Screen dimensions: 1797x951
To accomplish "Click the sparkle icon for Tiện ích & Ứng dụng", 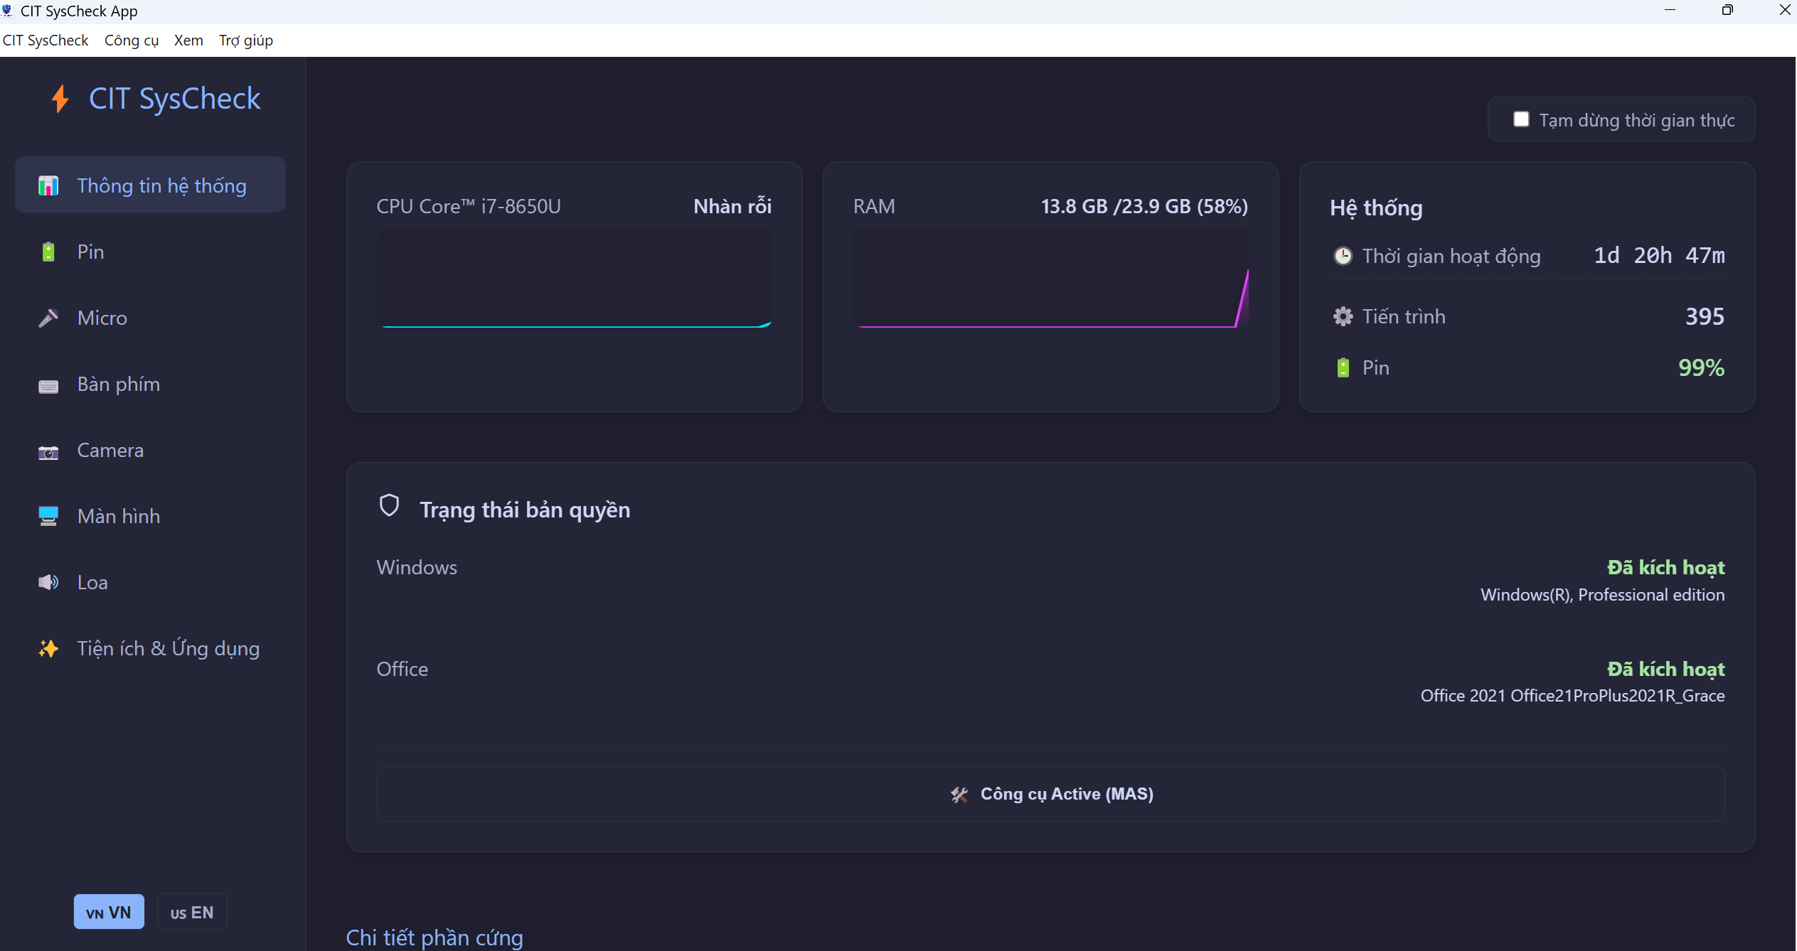I will (48, 648).
